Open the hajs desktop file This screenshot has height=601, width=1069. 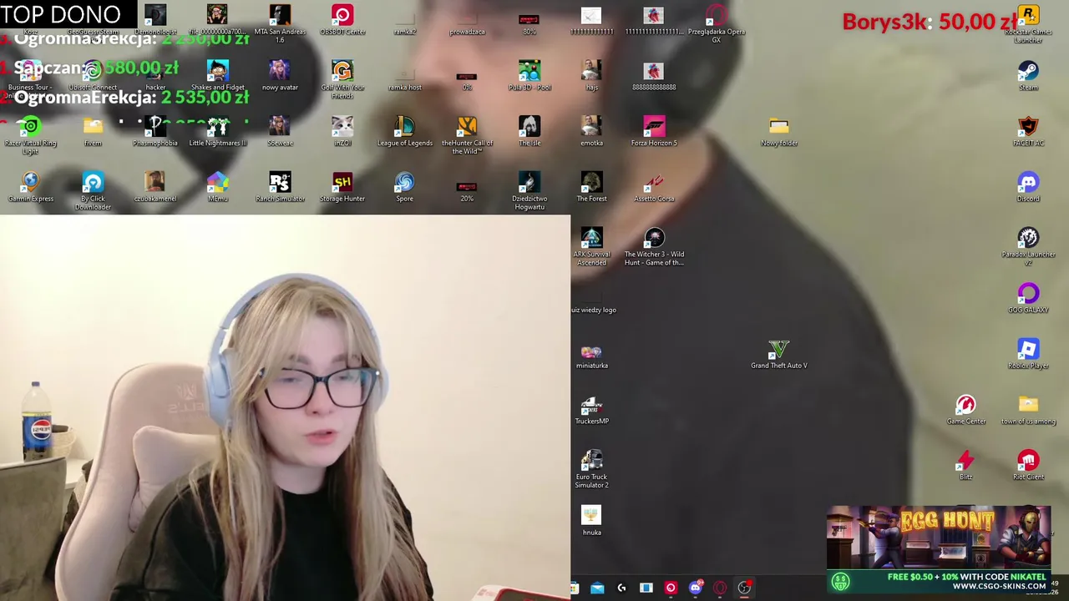(x=591, y=76)
